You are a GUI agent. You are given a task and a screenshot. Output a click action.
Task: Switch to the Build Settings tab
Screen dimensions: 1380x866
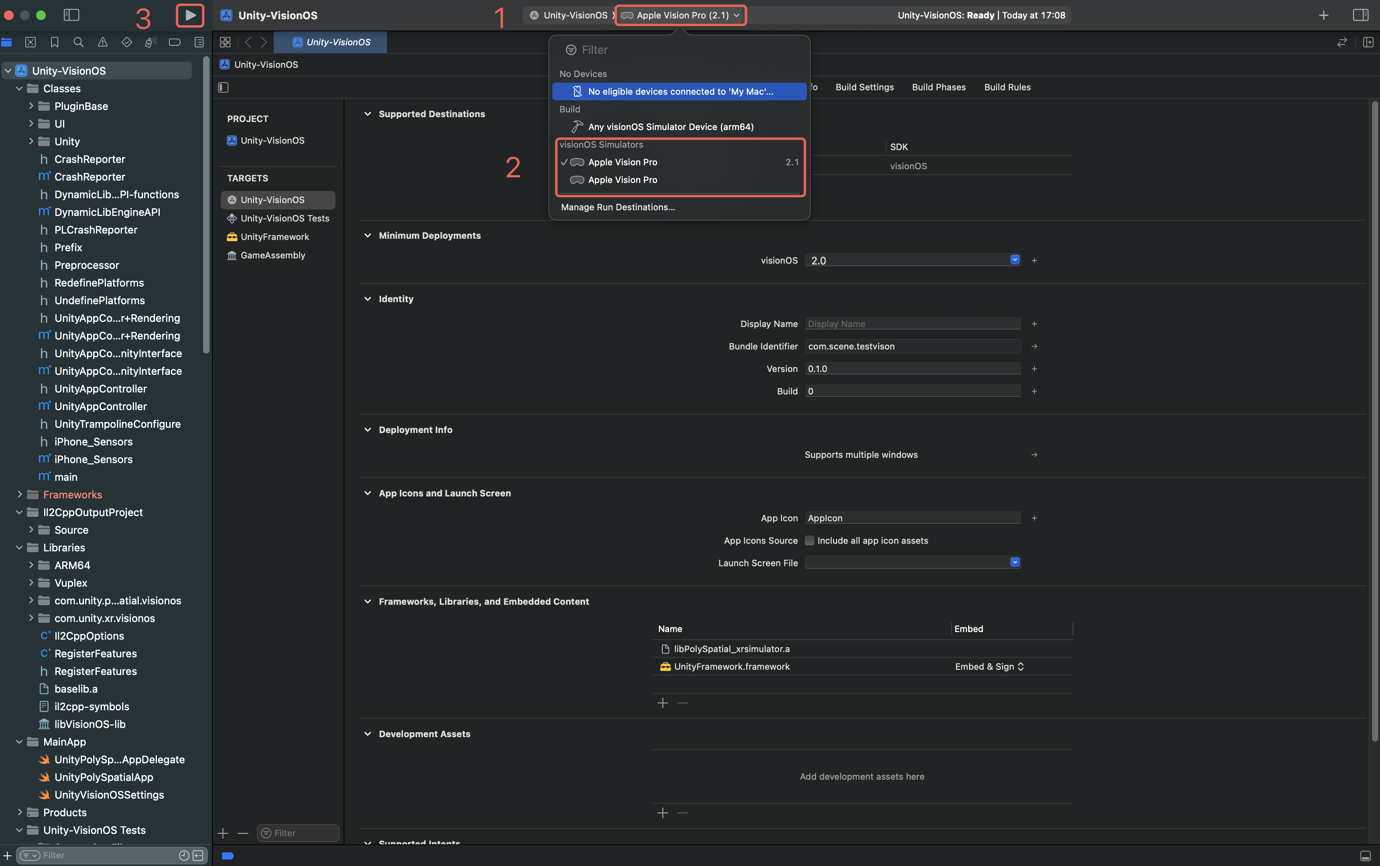[865, 87]
